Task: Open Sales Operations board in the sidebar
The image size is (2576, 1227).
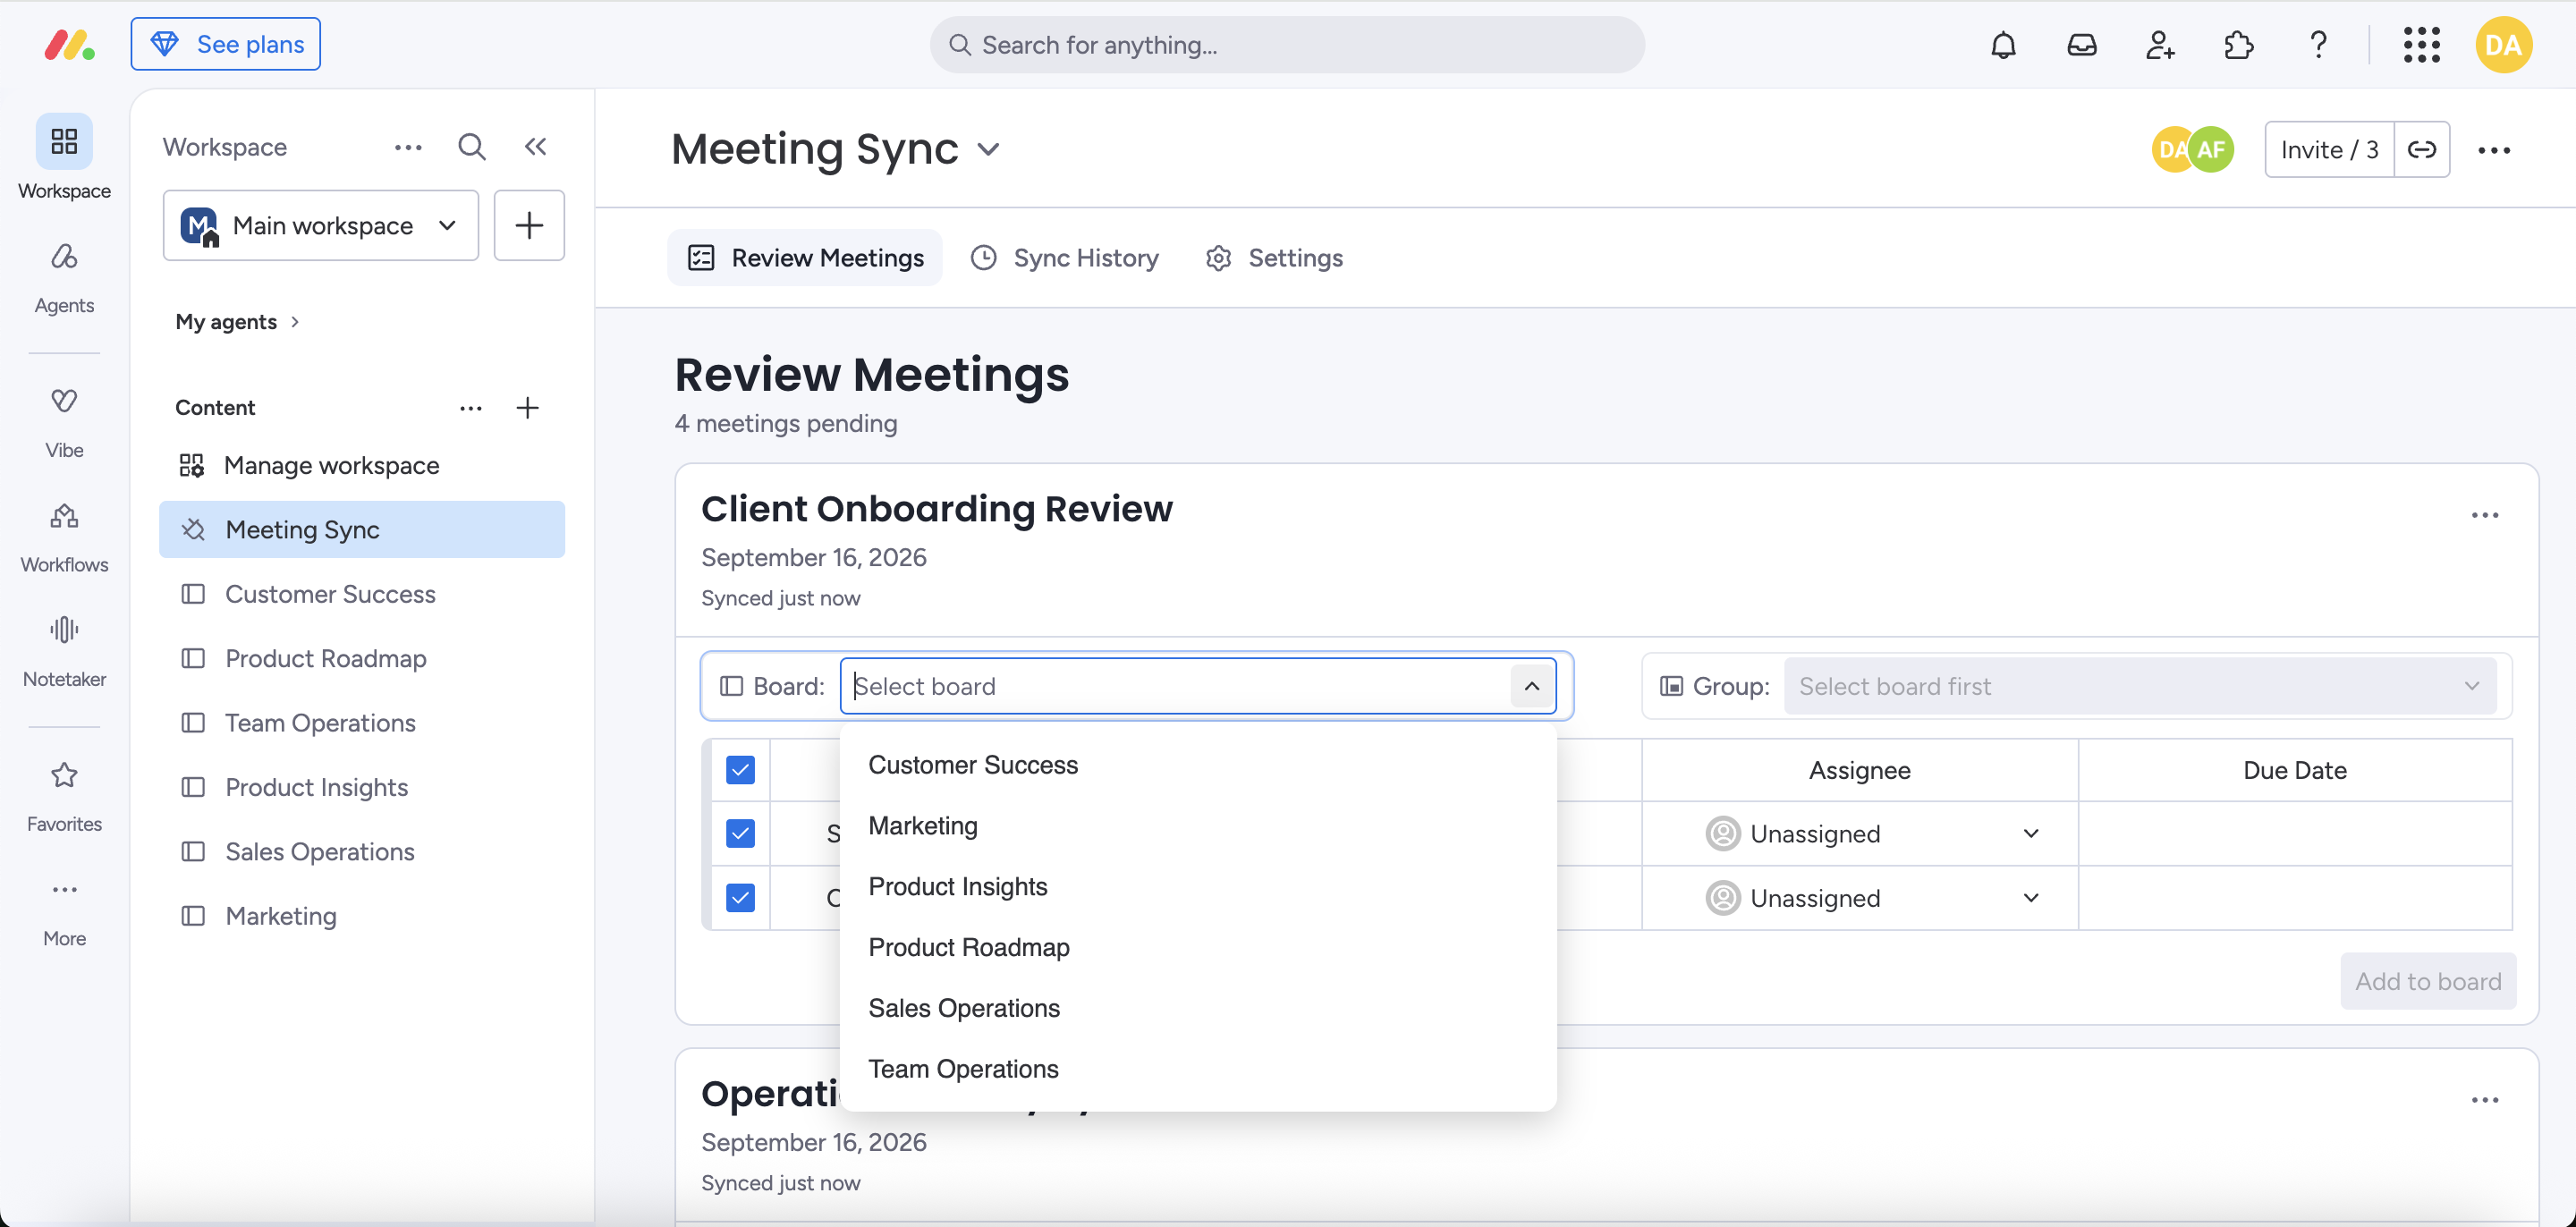Action: [362, 852]
